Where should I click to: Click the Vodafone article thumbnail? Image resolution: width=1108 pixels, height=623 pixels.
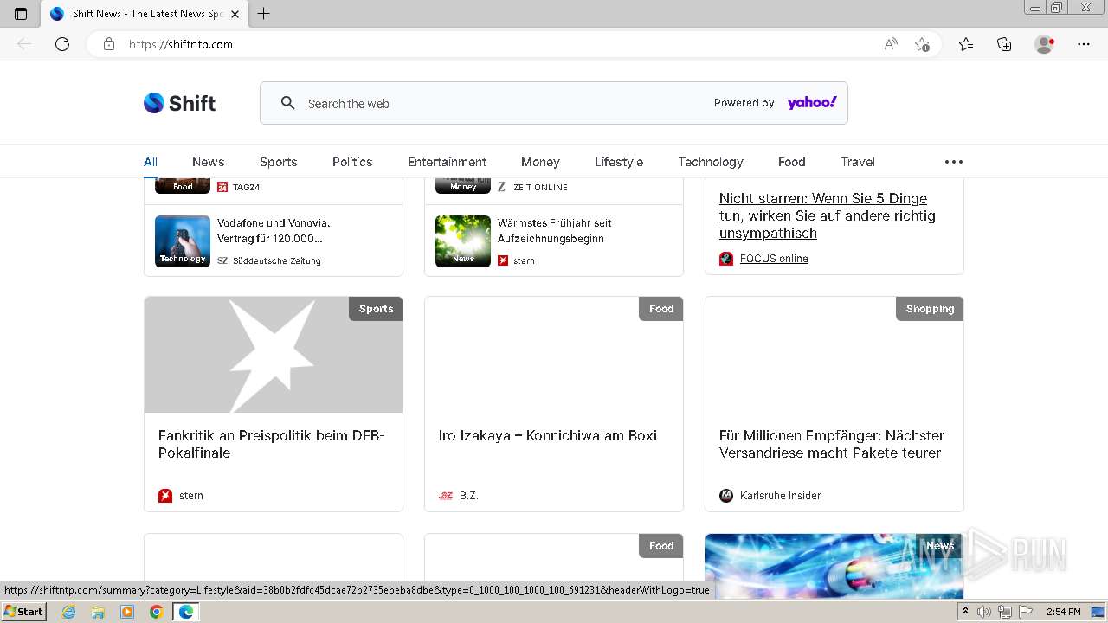coord(183,241)
